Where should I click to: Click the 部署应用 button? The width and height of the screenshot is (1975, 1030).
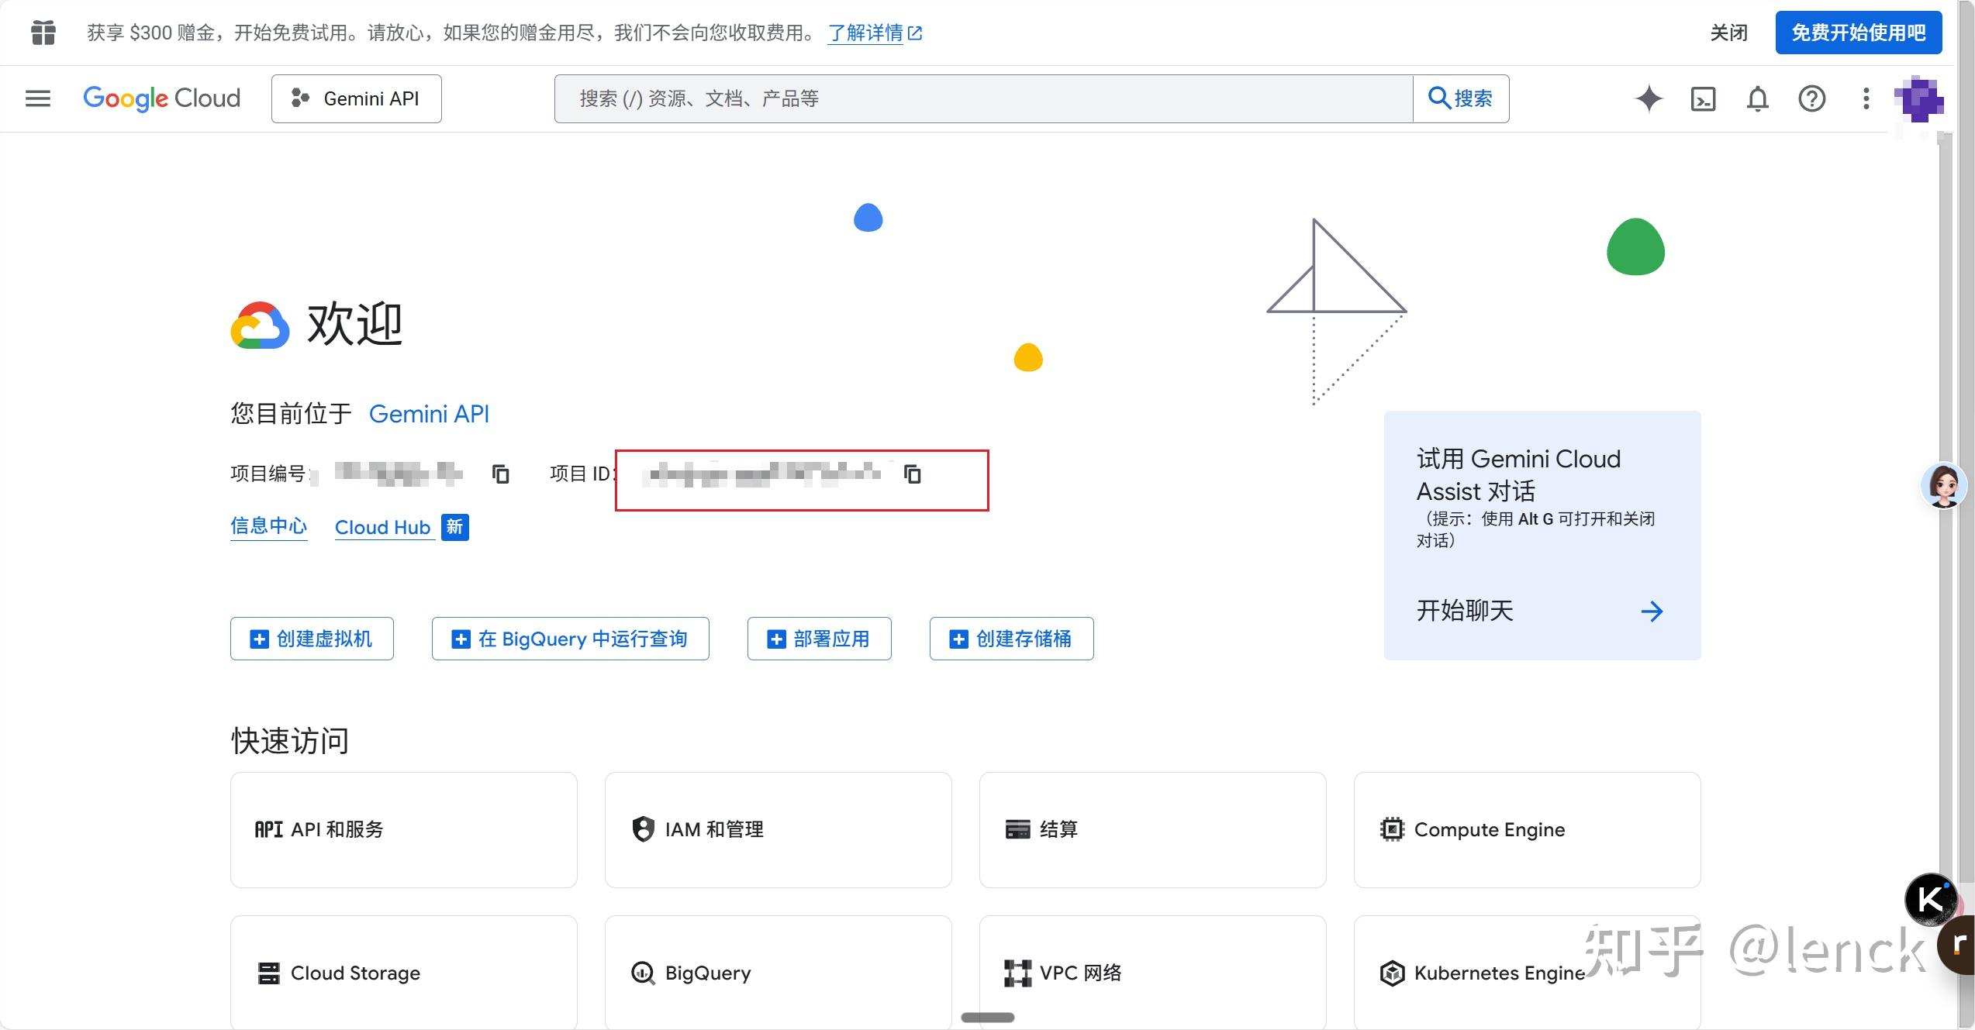820,639
